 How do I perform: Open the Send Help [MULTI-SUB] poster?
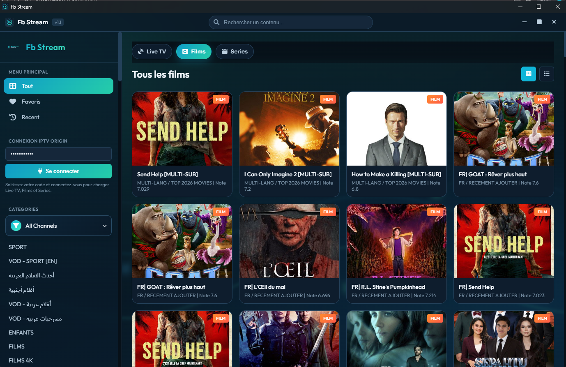[x=182, y=129]
